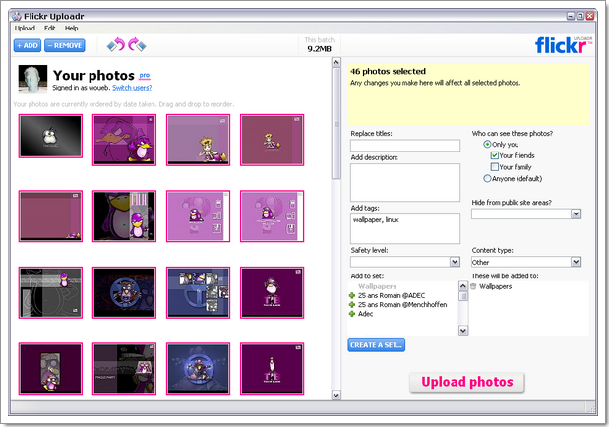Select the blue circle owl wallpaper thumbnail
The image size is (609, 427).
(124, 292)
